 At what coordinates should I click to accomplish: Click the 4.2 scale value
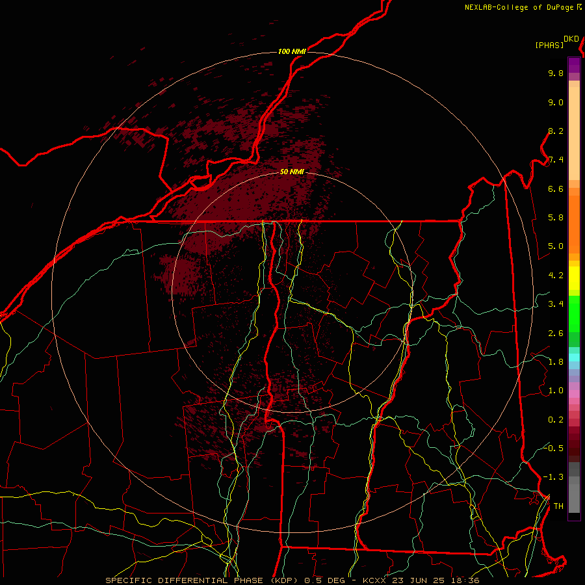[556, 276]
